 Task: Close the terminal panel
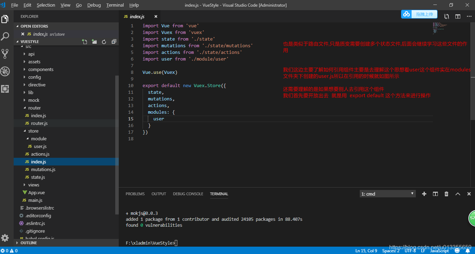[469, 194]
